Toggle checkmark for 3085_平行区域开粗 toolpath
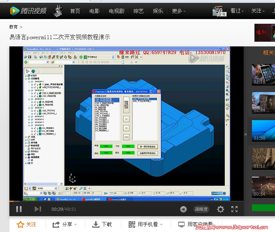 coord(35,84)
